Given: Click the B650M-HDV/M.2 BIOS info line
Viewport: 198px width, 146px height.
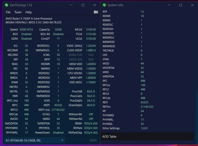Looking at the screenshot, I should (33, 22).
